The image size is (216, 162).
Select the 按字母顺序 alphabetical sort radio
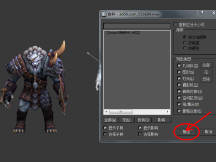pos(185,37)
